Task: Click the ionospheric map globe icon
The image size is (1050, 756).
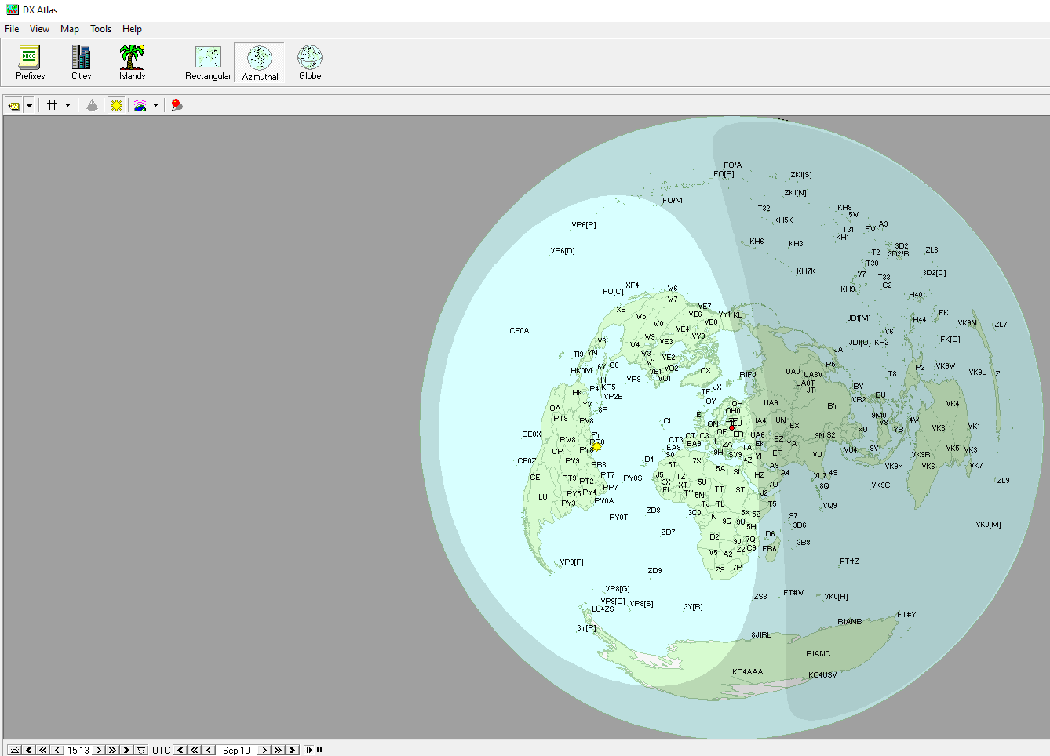Action: pos(140,105)
